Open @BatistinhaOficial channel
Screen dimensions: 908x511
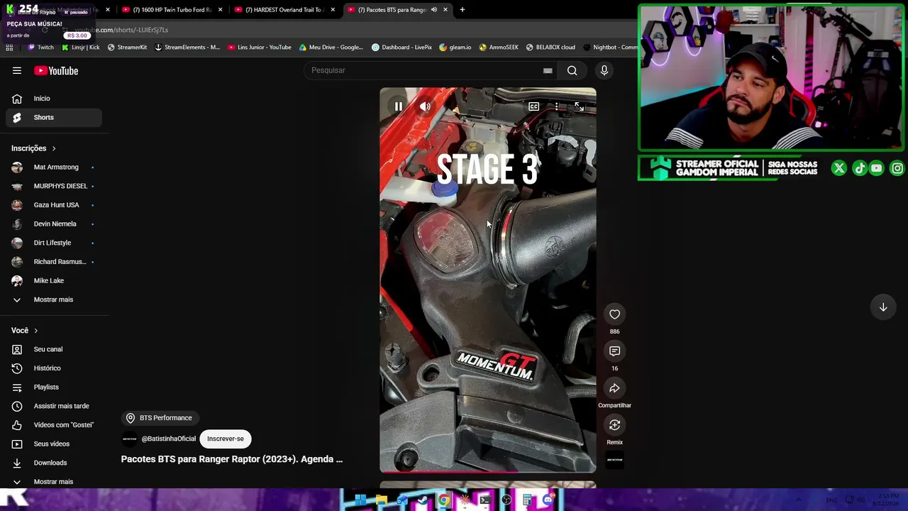pos(168,439)
